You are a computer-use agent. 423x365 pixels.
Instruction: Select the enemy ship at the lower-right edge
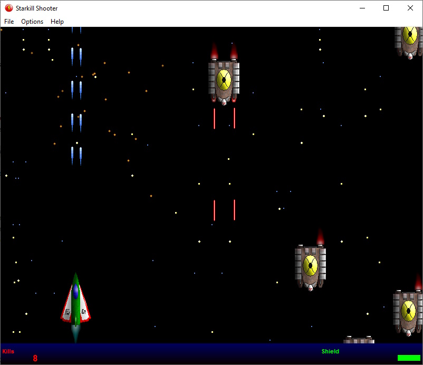407,312
